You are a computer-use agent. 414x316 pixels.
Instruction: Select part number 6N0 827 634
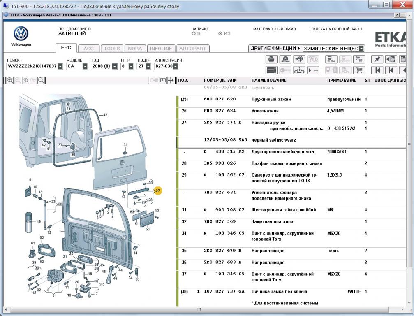[220, 111]
